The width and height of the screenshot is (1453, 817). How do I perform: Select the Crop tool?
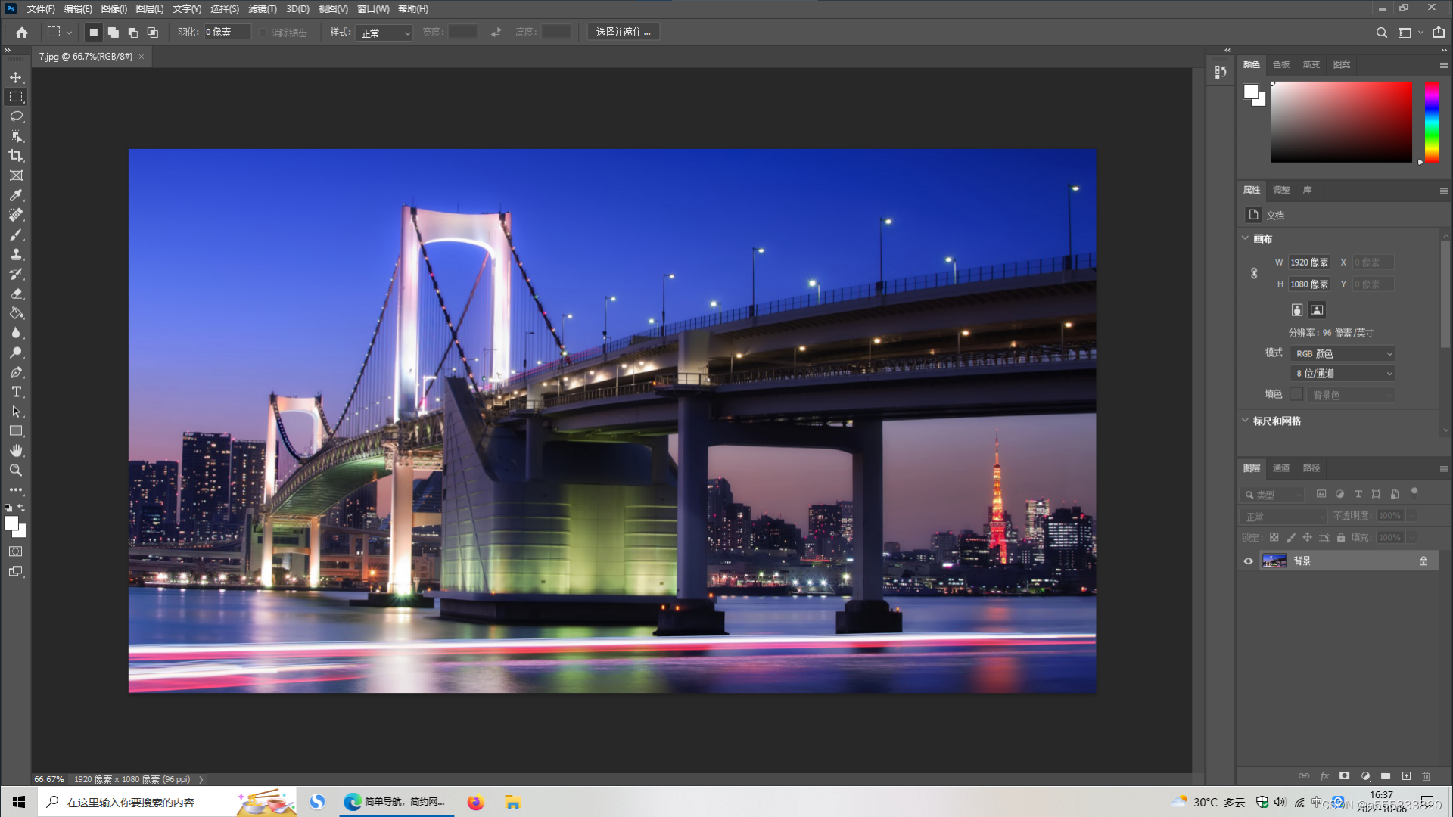coord(16,156)
